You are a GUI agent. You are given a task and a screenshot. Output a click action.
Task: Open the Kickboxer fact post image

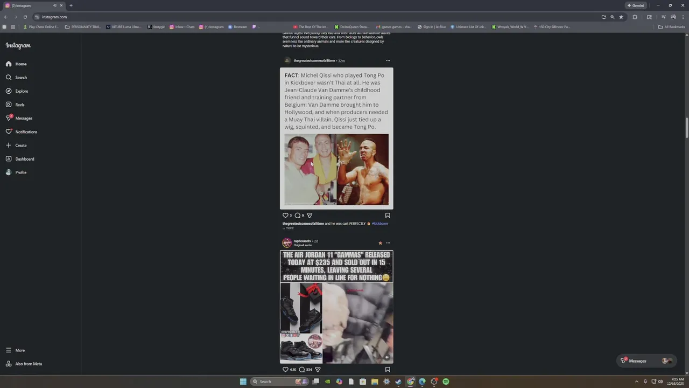click(336, 138)
